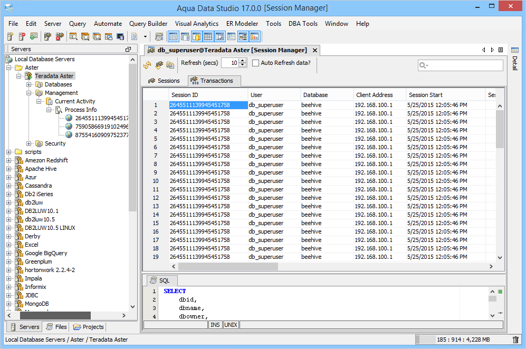This screenshot has height=349, width=526.
Task: Sort by the Session Start column header
Action: coord(446,95)
